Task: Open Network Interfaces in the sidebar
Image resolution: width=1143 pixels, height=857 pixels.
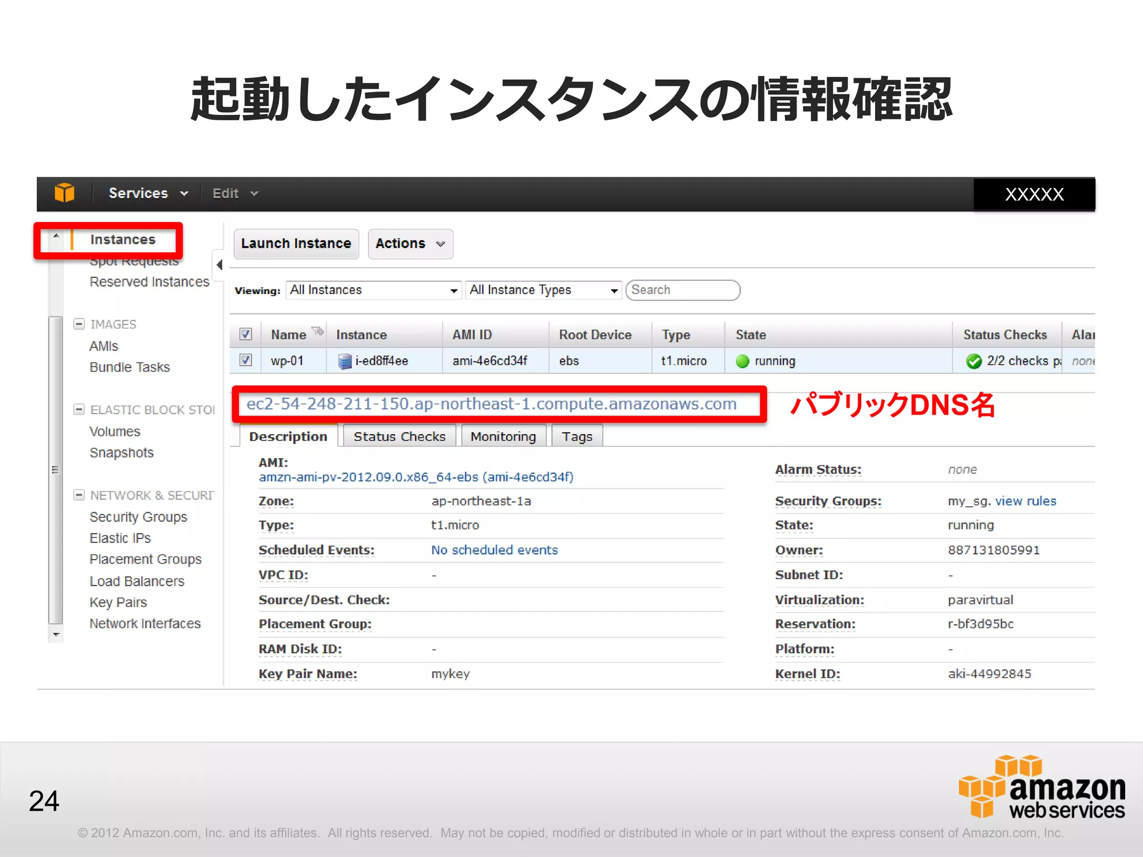Action: click(145, 623)
